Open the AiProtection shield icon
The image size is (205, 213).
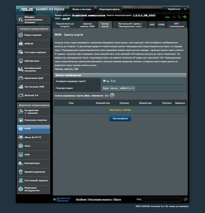tap(21, 61)
